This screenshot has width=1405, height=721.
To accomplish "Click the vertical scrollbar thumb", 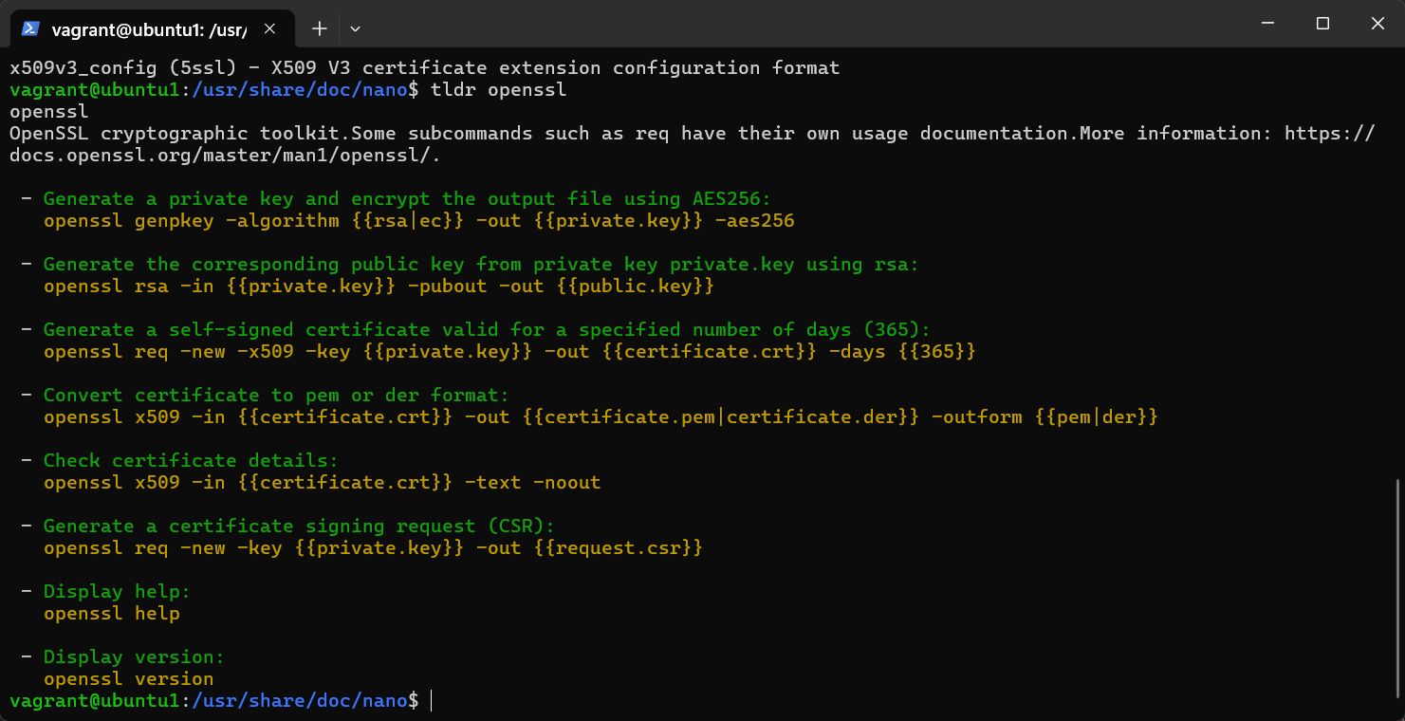I will tap(1397, 588).
